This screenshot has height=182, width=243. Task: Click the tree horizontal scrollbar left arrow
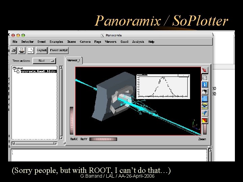(13, 144)
